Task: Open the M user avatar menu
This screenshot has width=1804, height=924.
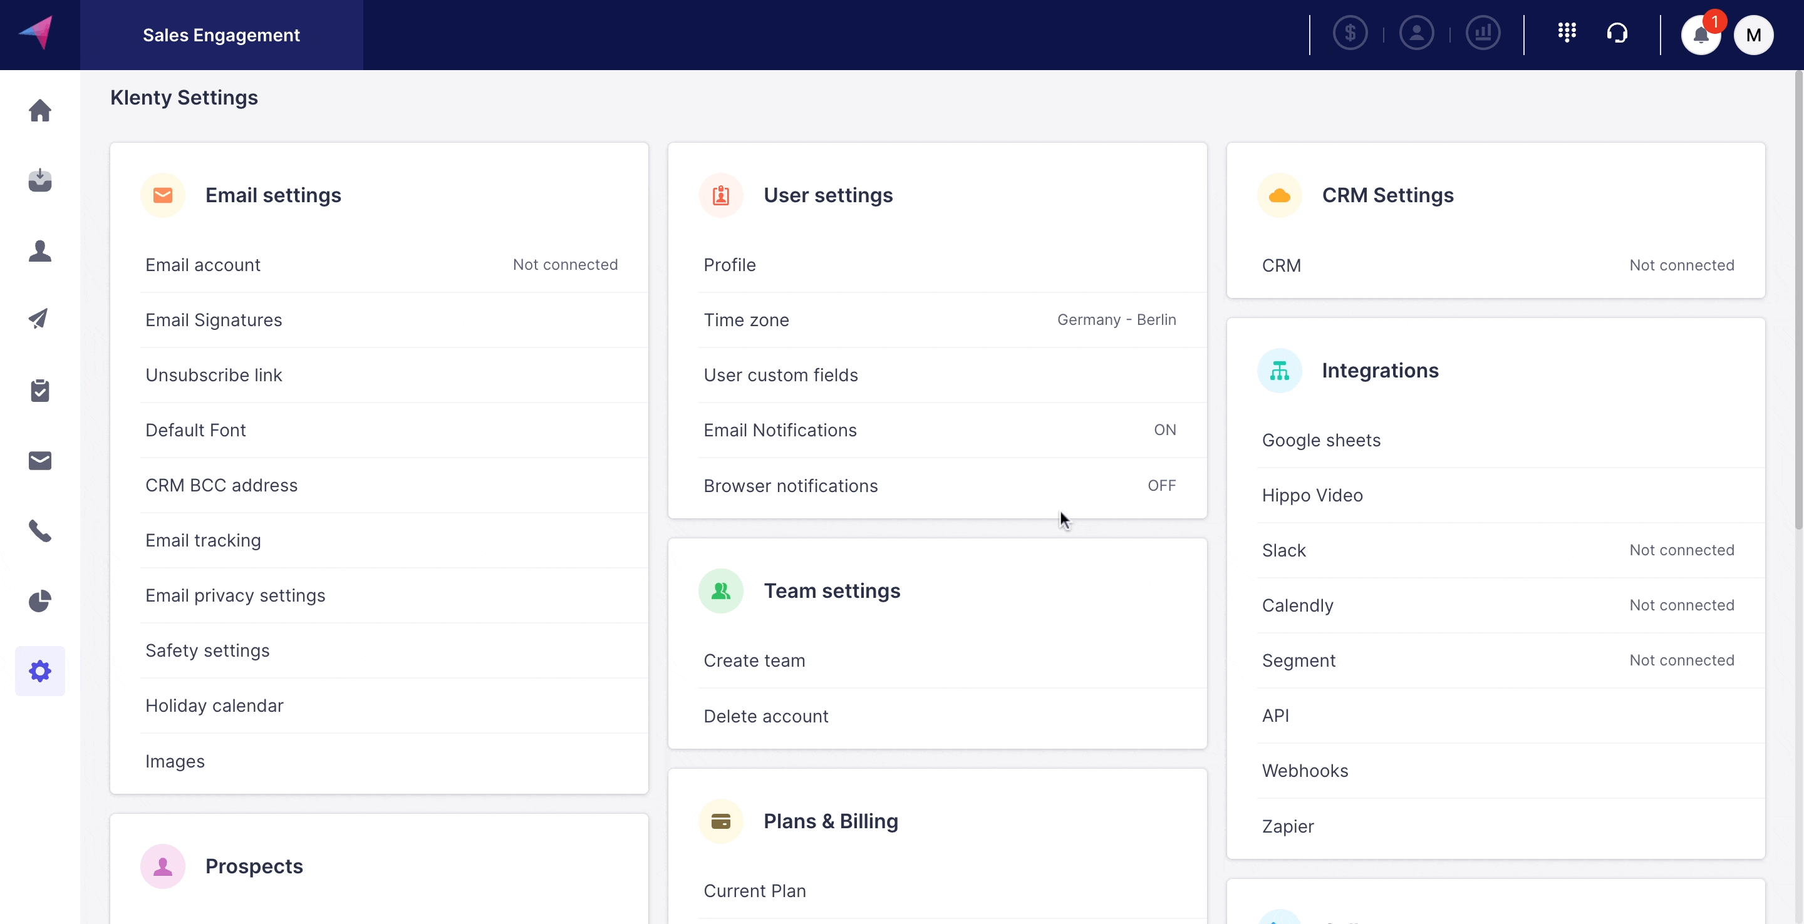Action: point(1753,35)
